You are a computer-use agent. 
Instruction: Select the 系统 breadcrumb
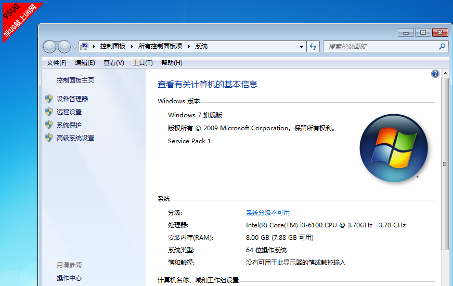[201, 46]
